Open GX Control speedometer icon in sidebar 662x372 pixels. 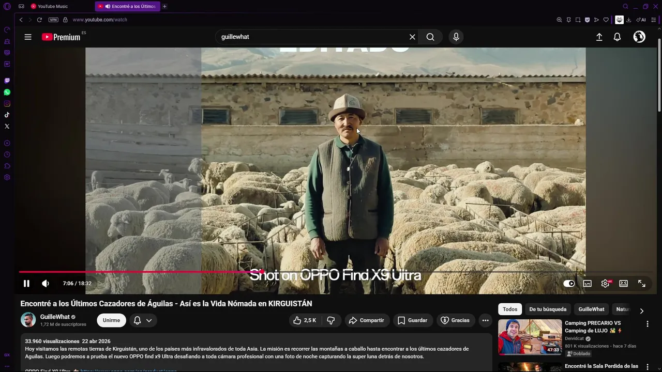pyautogui.click(x=7, y=30)
